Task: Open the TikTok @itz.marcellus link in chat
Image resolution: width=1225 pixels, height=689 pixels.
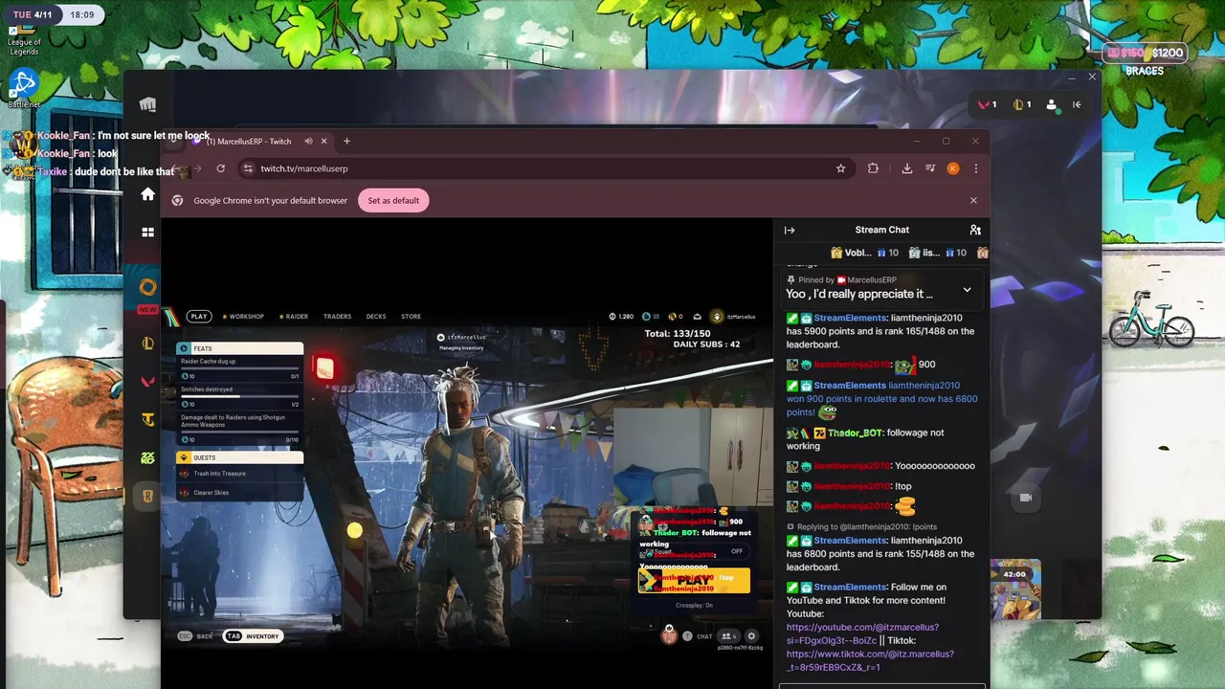Action: point(870,660)
